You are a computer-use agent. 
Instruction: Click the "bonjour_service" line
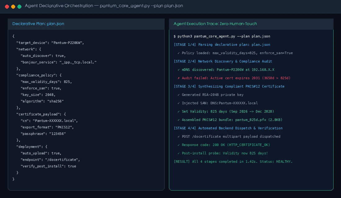coord(59,62)
